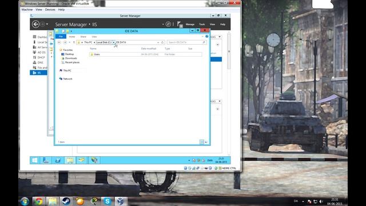Click the explorer Forward navigation button
This screenshot has height=206, width=366.
coord(65,42)
